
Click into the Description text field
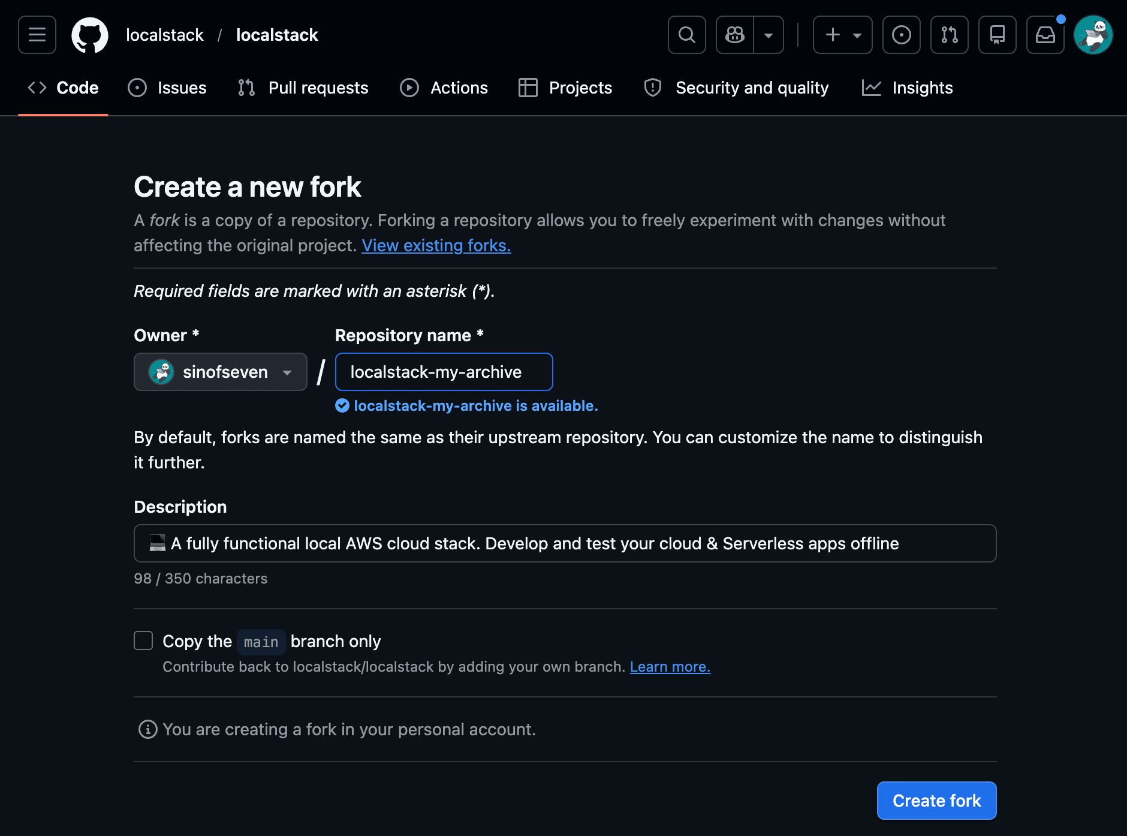pyautogui.click(x=565, y=543)
